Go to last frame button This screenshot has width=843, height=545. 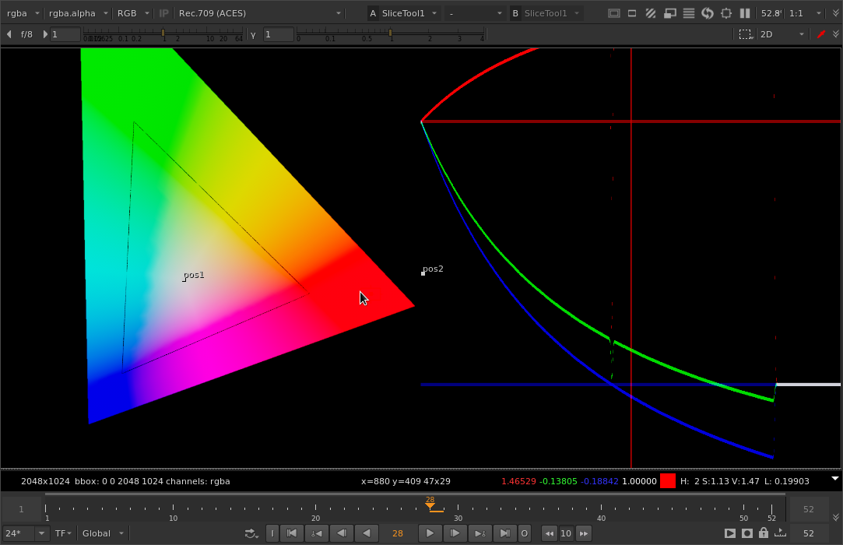(504, 533)
